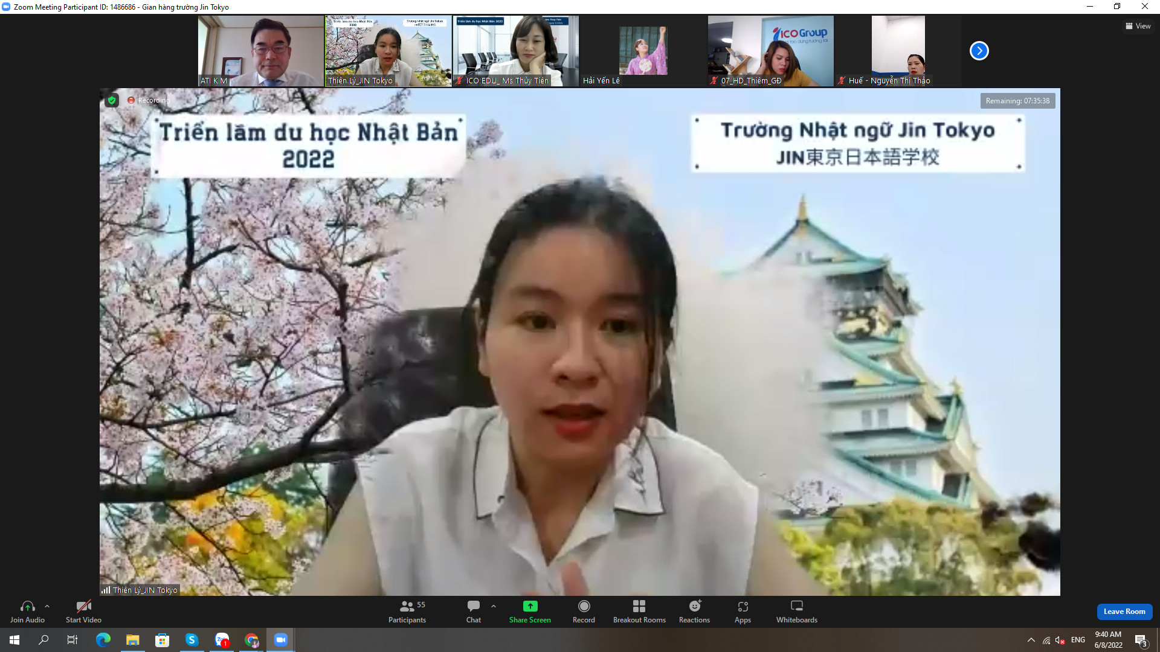The width and height of the screenshot is (1160, 652).
Task: Switch to Zoom taskbar icon
Action: [x=281, y=640]
